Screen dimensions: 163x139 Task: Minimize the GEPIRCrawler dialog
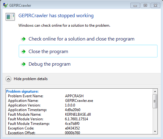pos(135,6)
